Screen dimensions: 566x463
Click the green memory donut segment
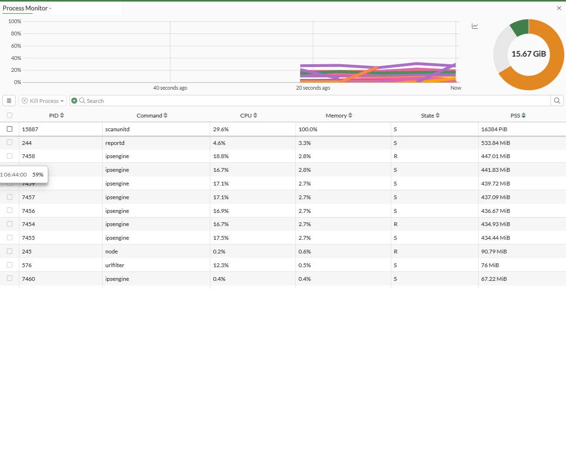coord(521,28)
